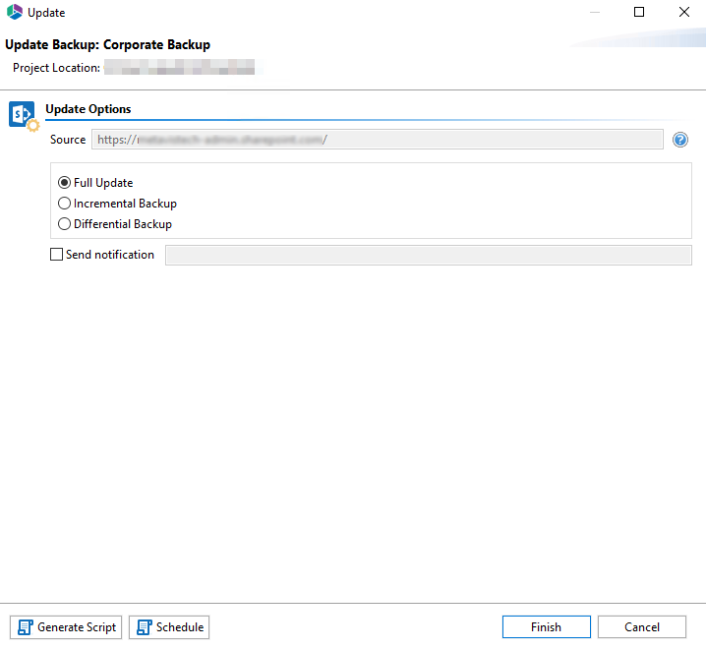The image size is (706, 649).
Task: Click the notification email input field
Action: point(428,256)
